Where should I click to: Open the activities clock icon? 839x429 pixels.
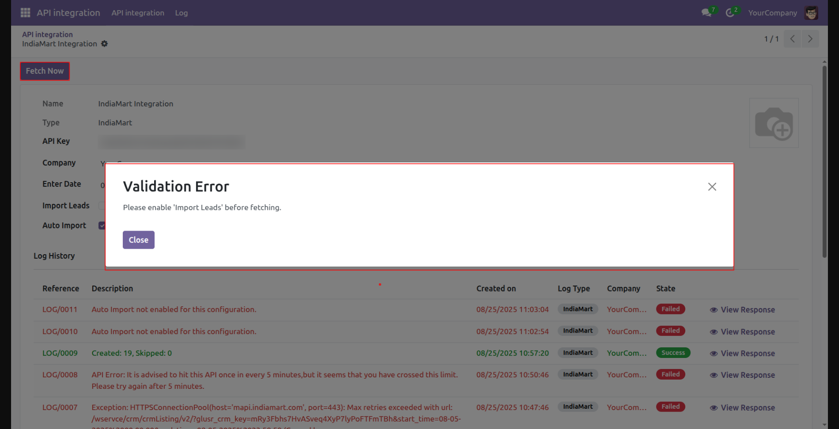[x=730, y=13]
